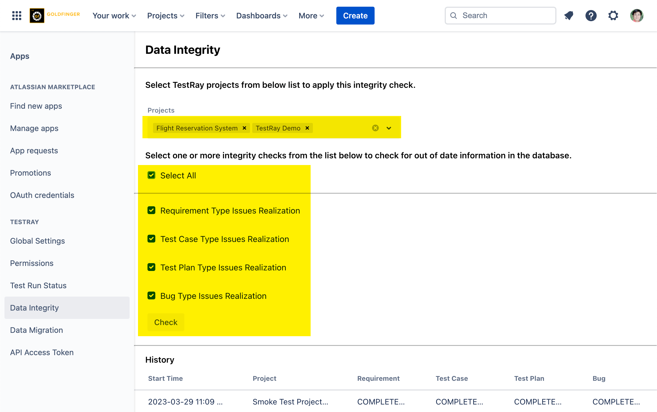Open the app switcher grid icon
Screen dimensions: 657x412
point(17,16)
